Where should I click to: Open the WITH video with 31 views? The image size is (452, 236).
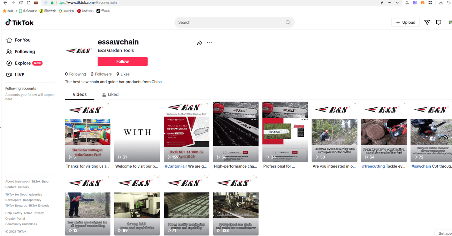click(137, 132)
